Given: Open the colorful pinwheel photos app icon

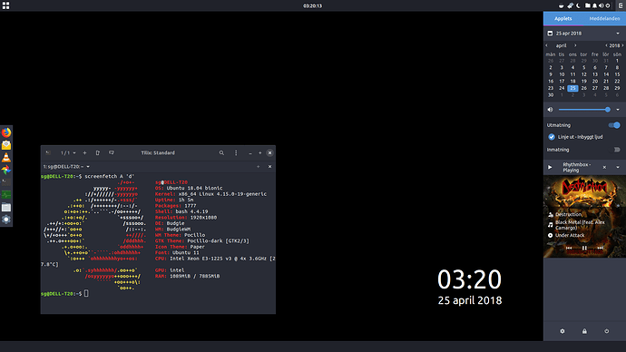Looking at the screenshot, I should [6, 170].
